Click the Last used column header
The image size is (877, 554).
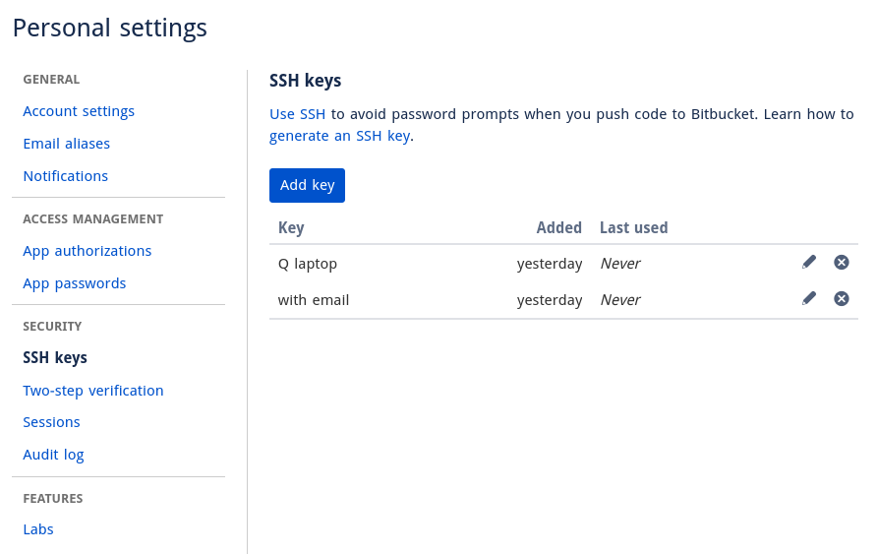tap(634, 227)
